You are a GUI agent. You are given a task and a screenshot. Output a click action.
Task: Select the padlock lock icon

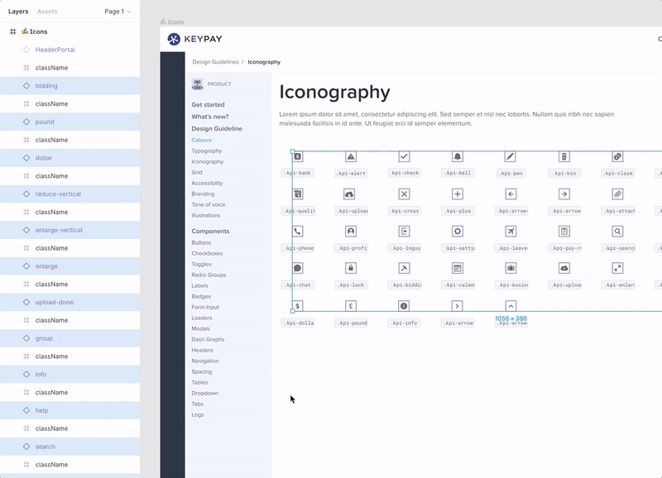(x=351, y=268)
